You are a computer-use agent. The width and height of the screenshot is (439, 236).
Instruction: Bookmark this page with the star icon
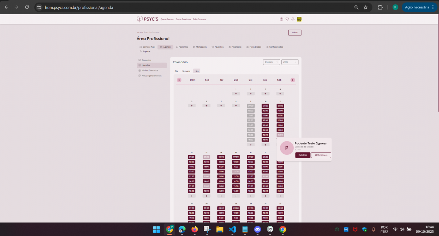point(365,7)
